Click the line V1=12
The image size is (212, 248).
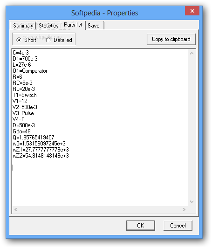coord(20,101)
